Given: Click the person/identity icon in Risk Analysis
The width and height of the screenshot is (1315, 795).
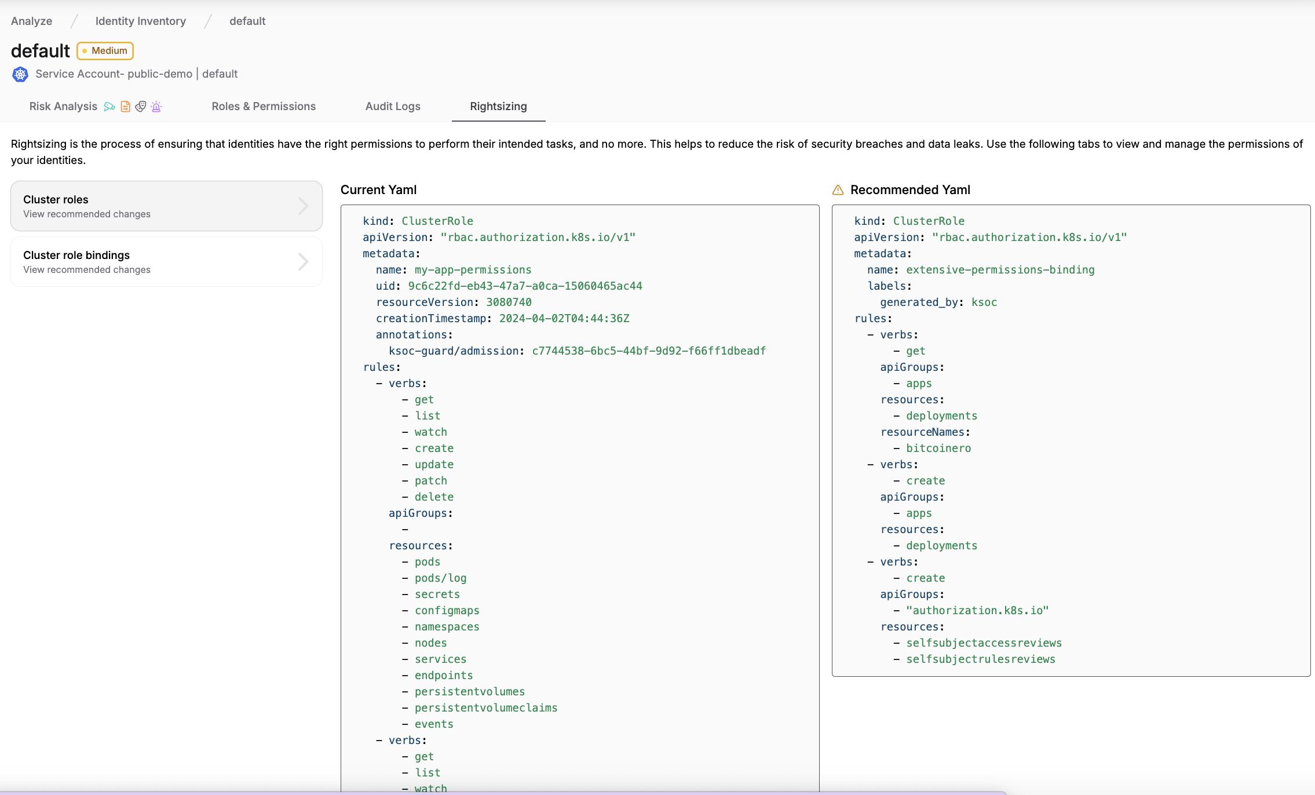Looking at the screenshot, I should 140,106.
